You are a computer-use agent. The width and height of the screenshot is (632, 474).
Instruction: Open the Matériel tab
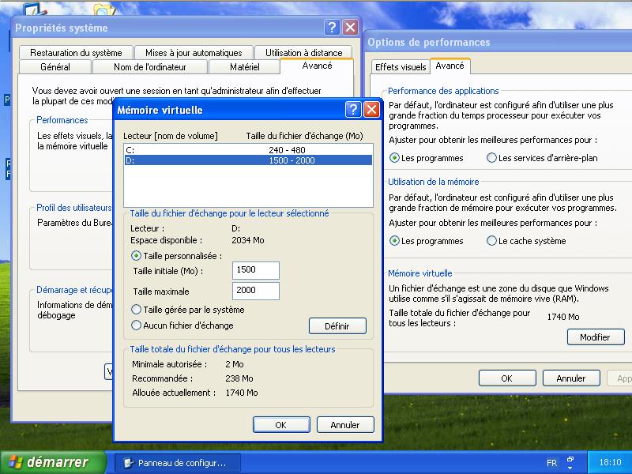point(244,67)
